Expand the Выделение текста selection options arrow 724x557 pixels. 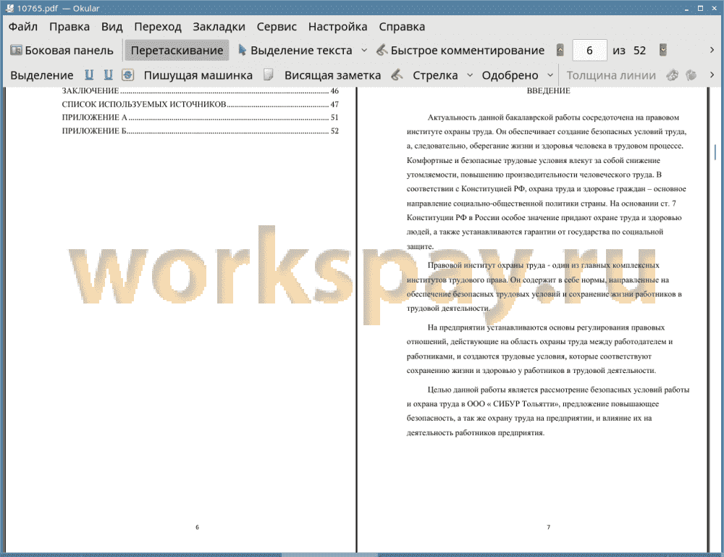point(364,51)
